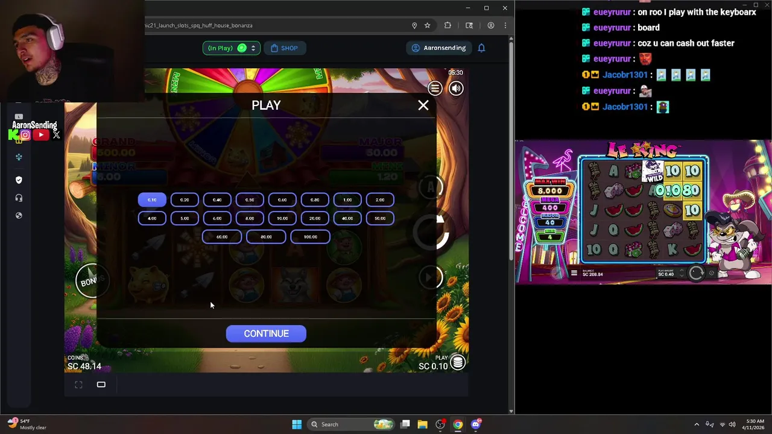
Task: Choose the 50.00 bet option
Action: click(x=380, y=218)
